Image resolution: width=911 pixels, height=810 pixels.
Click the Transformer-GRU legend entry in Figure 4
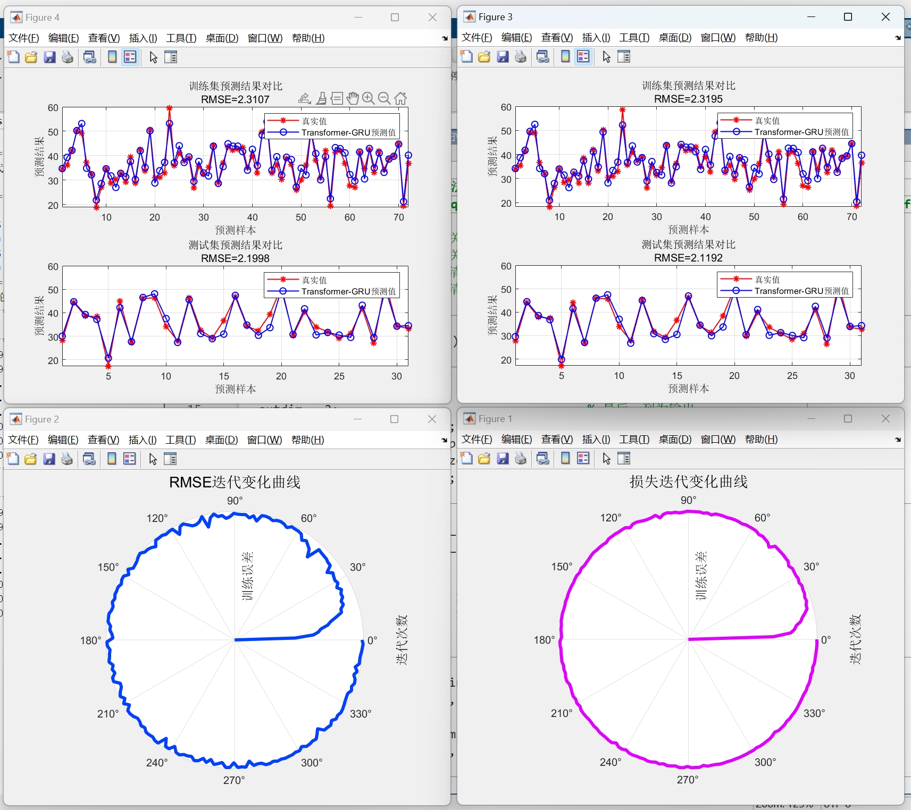[348, 132]
